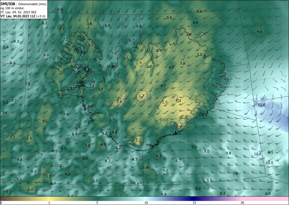
Task: Click the 9.3 value on the map
Action: pos(16,41)
